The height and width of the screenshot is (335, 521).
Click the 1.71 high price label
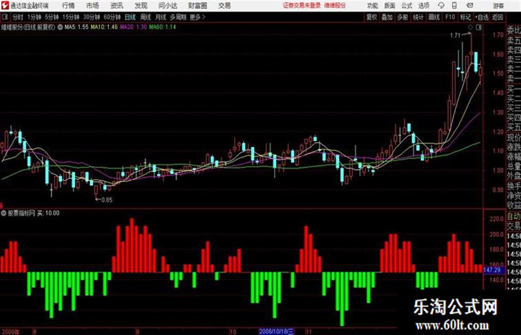click(455, 35)
